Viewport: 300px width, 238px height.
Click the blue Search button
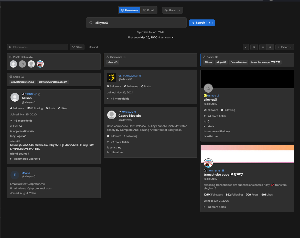coord(202,23)
